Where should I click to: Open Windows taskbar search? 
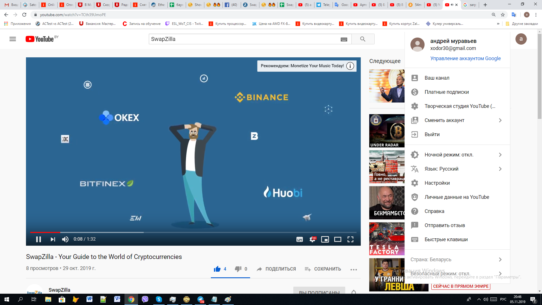point(20,299)
